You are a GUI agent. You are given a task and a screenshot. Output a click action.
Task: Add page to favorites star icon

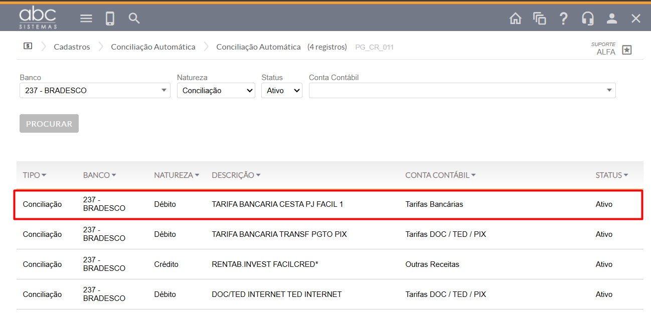pyautogui.click(x=626, y=50)
